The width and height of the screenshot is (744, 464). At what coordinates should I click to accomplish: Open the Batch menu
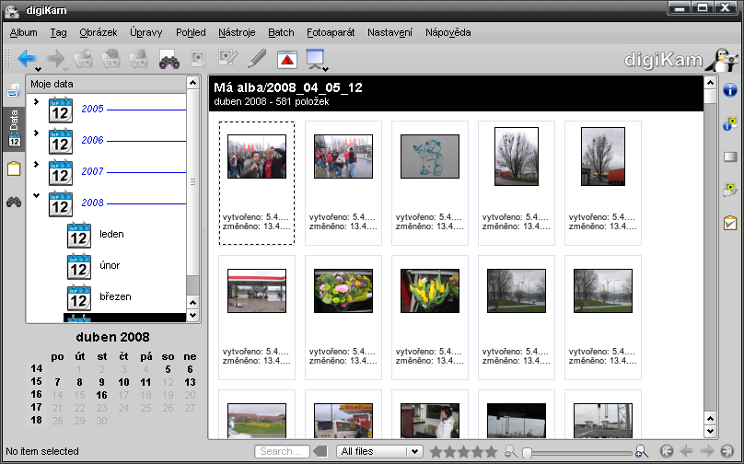[281, 32]
